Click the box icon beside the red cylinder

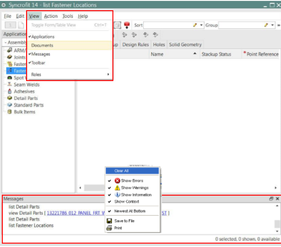click(117, 25)
